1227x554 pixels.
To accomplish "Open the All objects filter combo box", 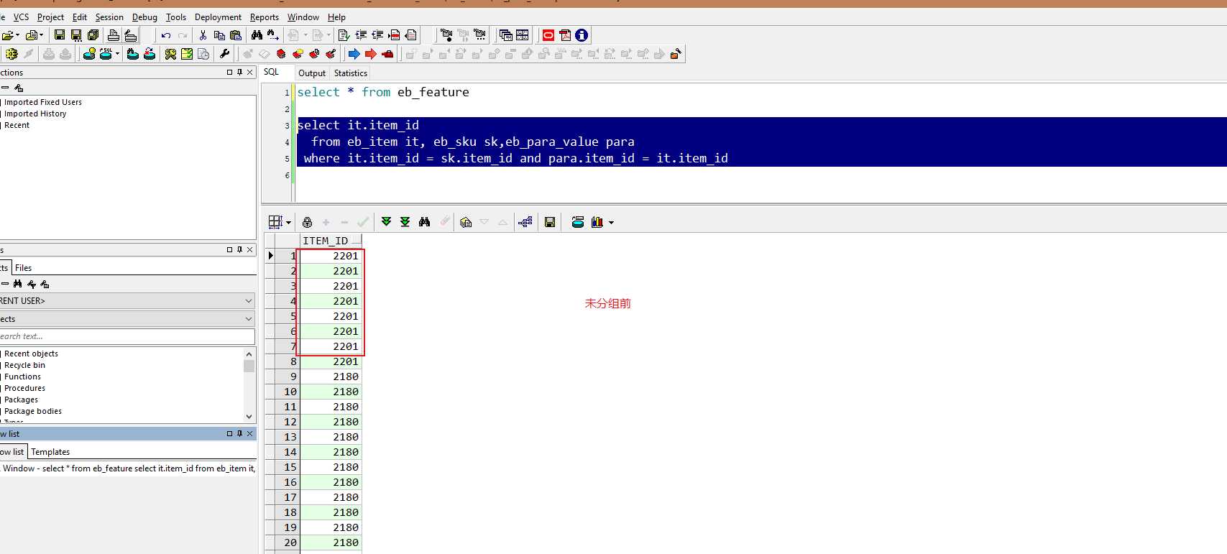I will click(249, 319).
